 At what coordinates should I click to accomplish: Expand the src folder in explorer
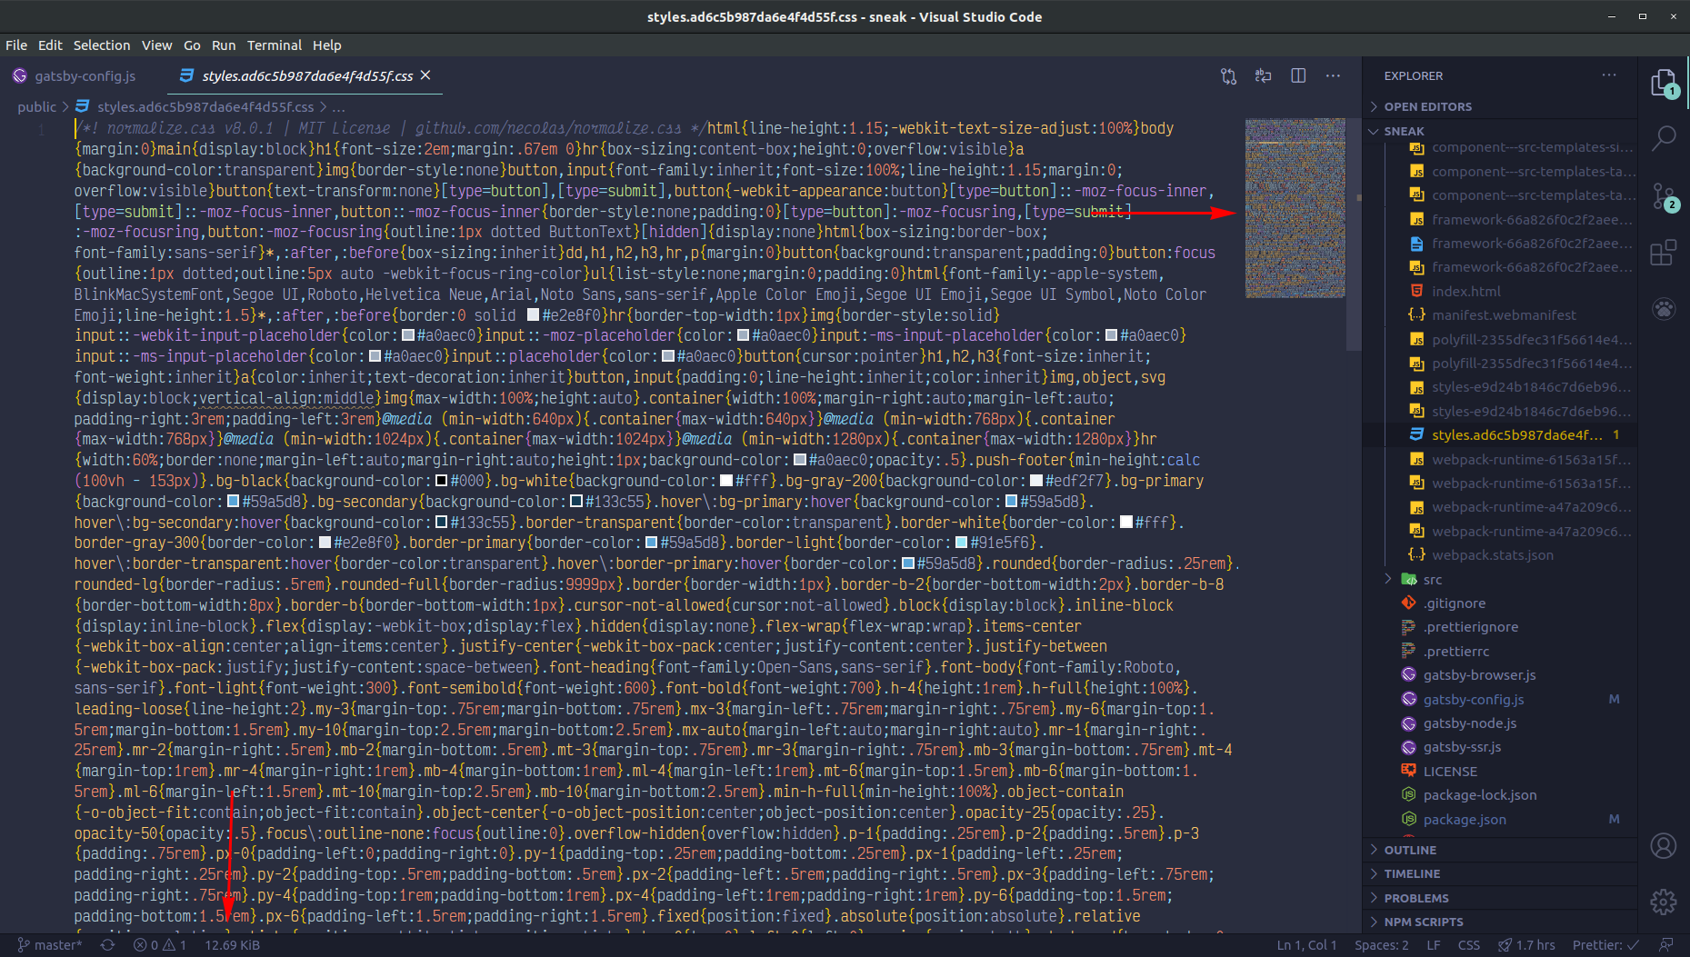click(1432, 580)
